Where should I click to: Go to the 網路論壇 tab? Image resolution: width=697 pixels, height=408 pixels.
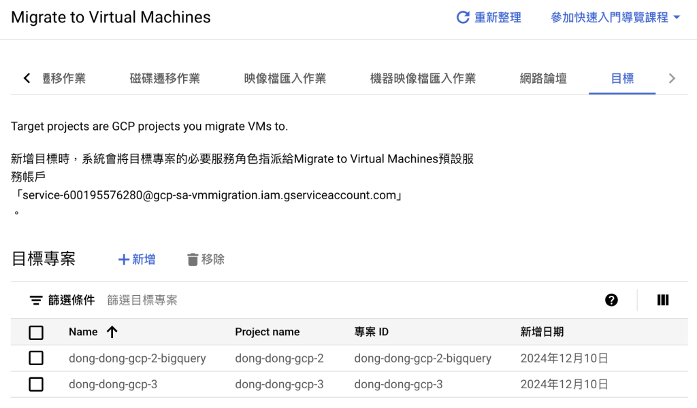[x=543, y=79]
